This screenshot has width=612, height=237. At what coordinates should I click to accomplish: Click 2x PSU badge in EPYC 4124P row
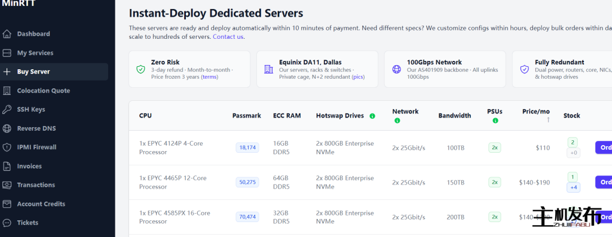pos(494,147)
